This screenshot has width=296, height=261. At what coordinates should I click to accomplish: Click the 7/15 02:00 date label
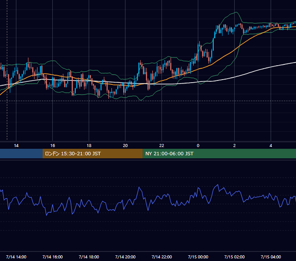[x=235, y=257]
